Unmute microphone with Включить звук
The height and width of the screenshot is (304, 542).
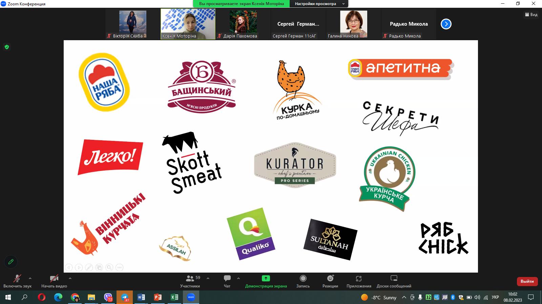17,281
